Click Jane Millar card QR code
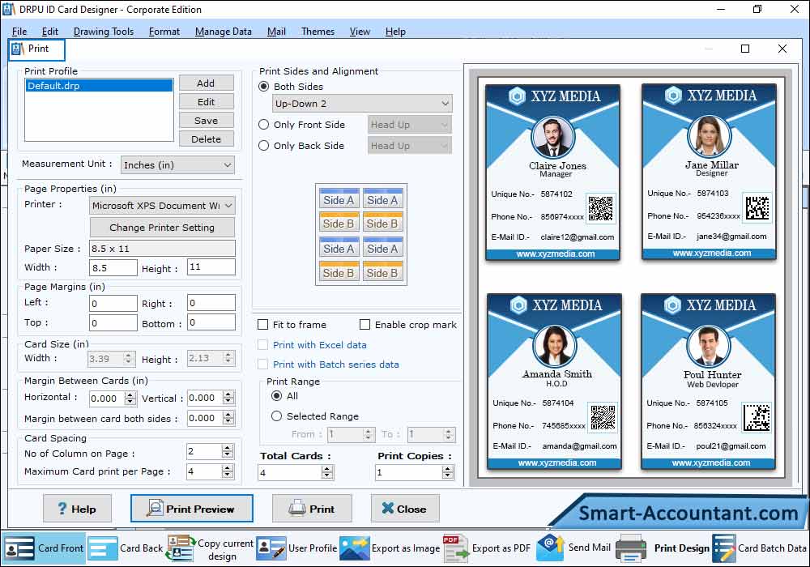 tap(757, 207)
